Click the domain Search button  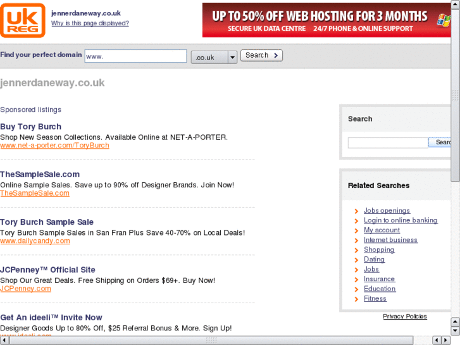(x=261, y=56)
